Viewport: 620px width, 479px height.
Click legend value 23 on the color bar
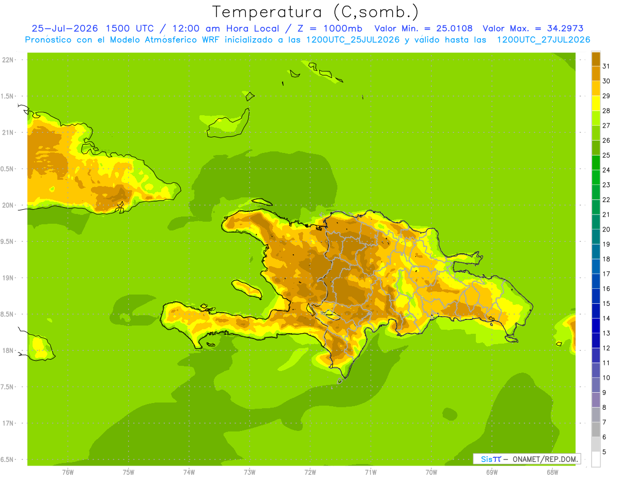pyautogui.click(x=606, y=185)
